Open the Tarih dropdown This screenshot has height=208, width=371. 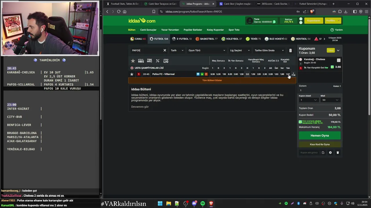click(x=177, y=50)
